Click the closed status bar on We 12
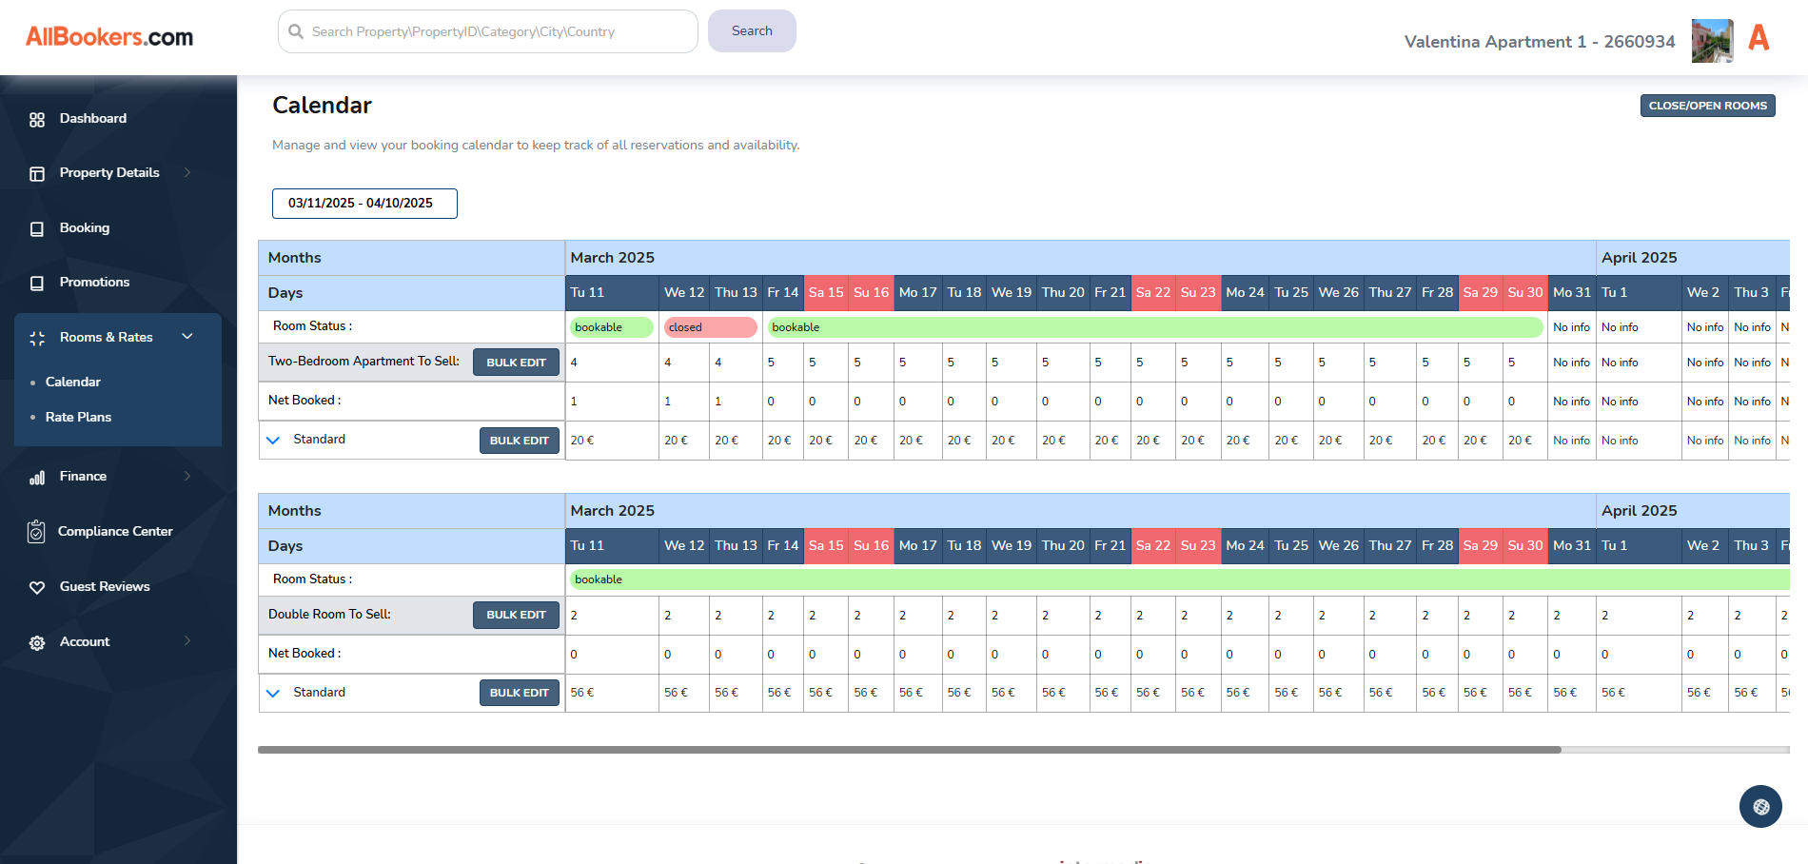The image size is (1808, 864). (710, 327)
